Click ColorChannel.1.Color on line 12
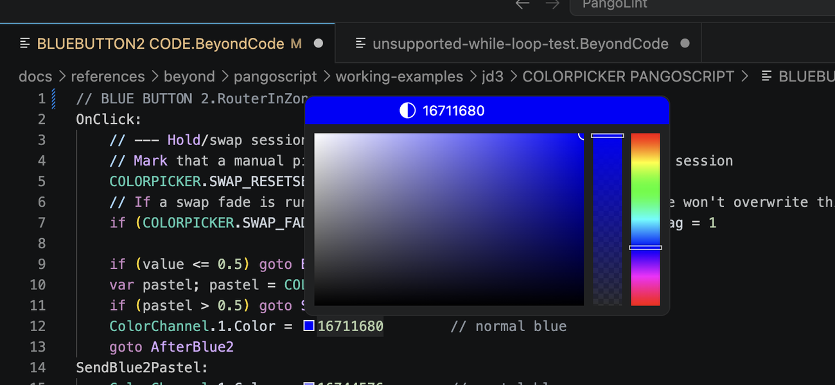835x385 pixels. (x=192, y=326)
